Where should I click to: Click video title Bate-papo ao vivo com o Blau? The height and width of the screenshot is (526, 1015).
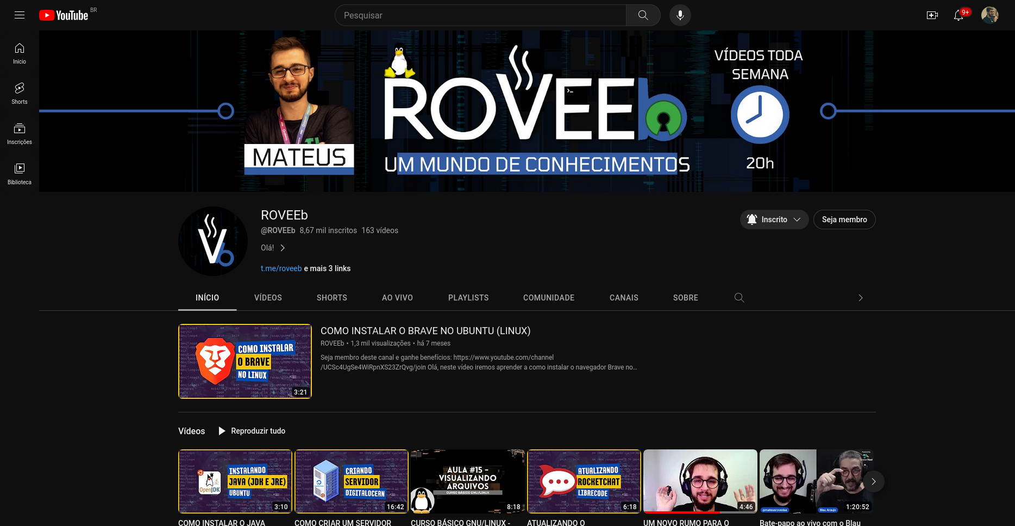coord(810,522)
